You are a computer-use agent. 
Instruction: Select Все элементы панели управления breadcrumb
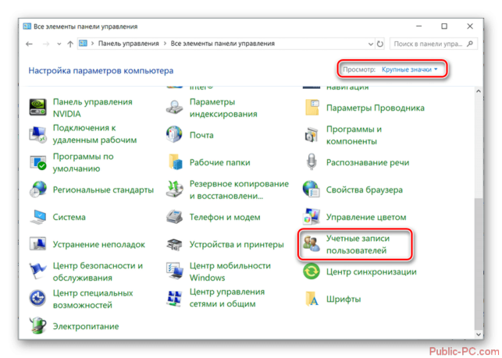click(x=223, y=44)
